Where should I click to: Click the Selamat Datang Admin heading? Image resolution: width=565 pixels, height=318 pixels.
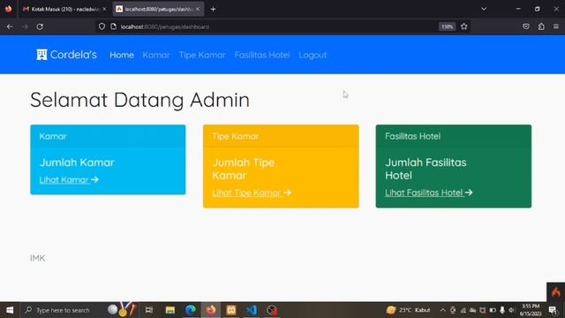click(x=139, y=100)
